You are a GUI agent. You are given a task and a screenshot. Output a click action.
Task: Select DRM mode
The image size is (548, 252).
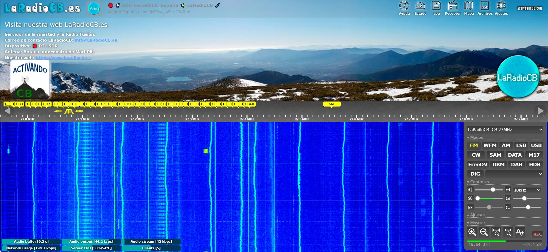pos(498,165)
